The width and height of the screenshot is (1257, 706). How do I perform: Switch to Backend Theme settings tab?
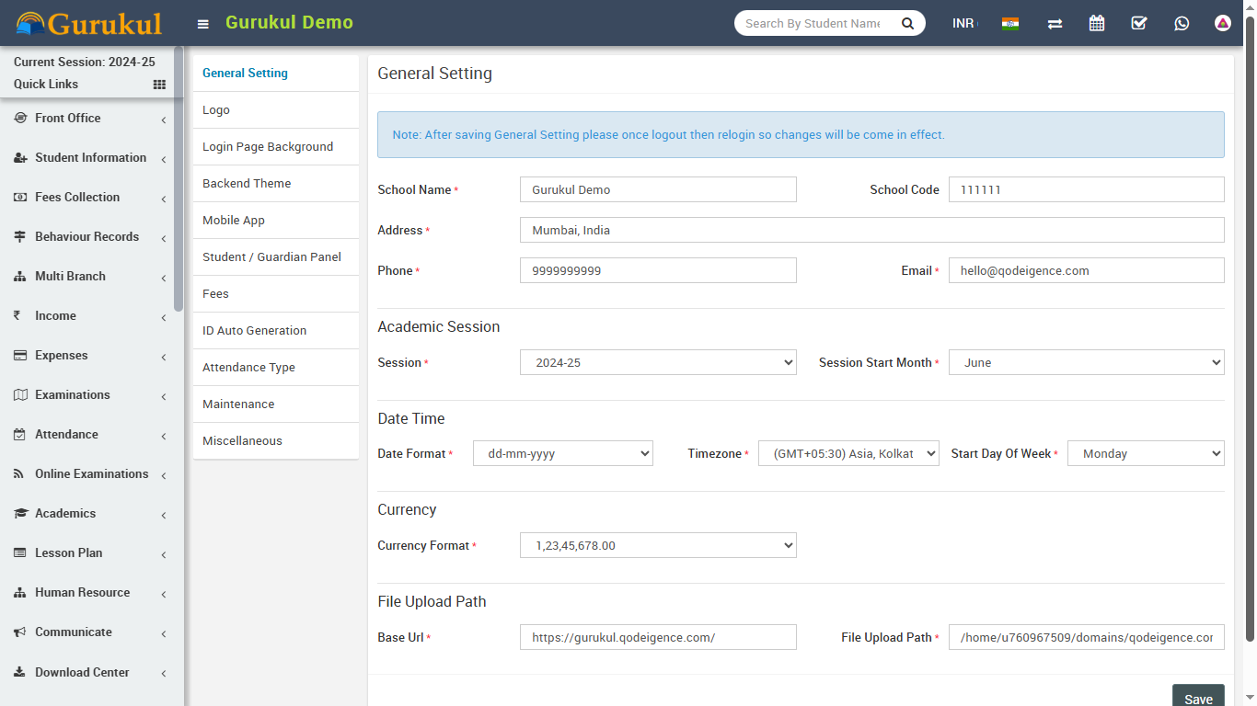pyautogui.click(x=247, y=184)
